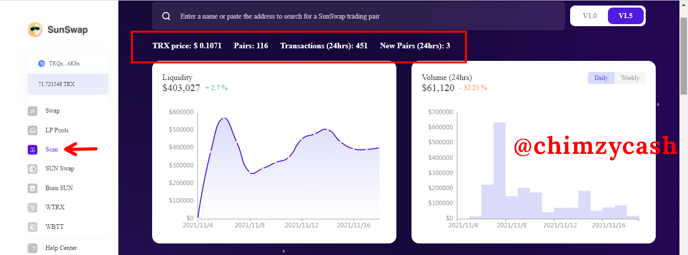
Task: Click the Transactions (24hrs): 451 stat
Action: pos(324,46)
